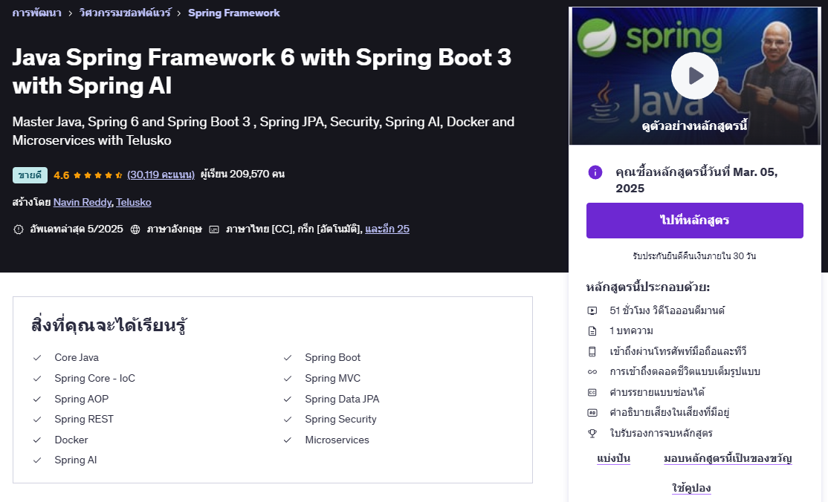Click the purple info icon above purchase date
The height and width of the screenshot is (502, 828).
click(595, 172)
